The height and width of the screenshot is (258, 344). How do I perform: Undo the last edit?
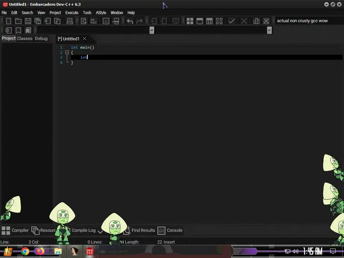pos(130,21)
